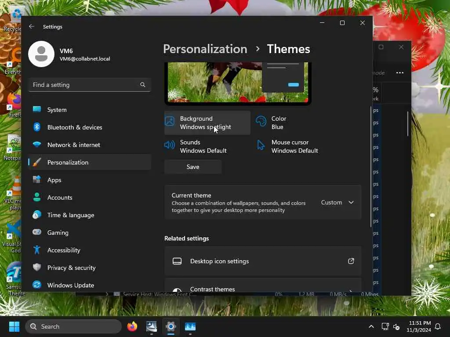
Task: Open the notification bell icon
Action: coord(438,326)
